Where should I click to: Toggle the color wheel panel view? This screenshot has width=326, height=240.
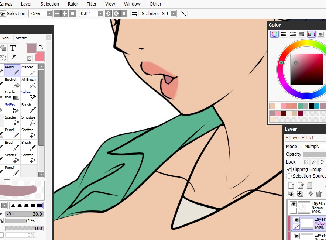click(x=274, y=34)
